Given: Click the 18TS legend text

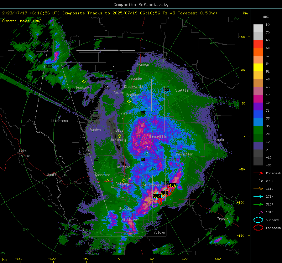Looking at the screenshot, I should (x=269, y=212).
